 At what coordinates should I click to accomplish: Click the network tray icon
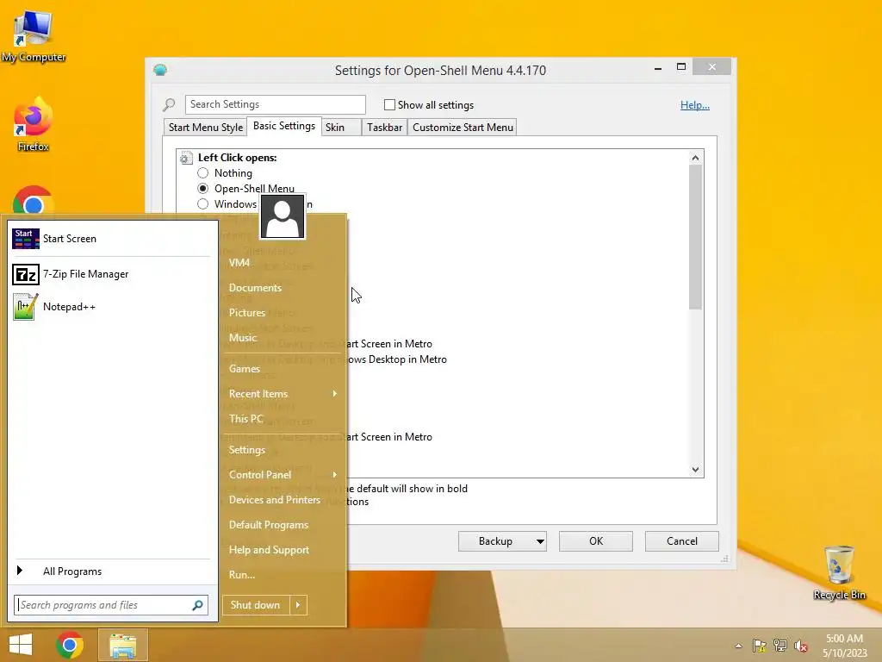780,646
